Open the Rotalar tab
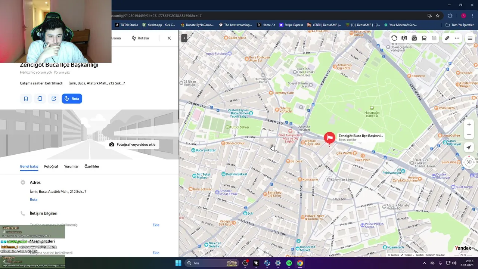This screenshot has width=478, height=269. point(140,38)
